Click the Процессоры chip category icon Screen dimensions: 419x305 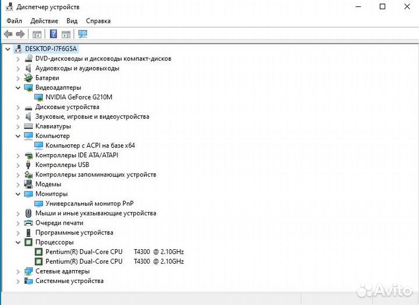29,242
